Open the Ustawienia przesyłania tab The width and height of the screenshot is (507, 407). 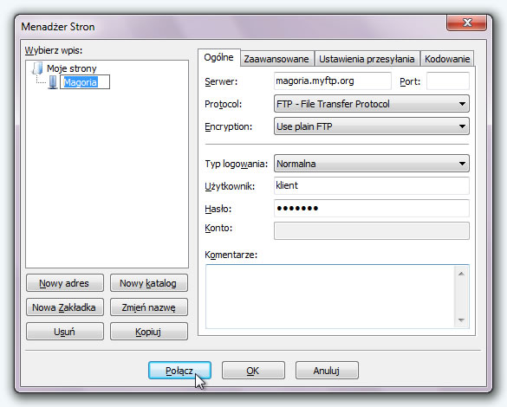pyautogui.click(x=367, y=59)
